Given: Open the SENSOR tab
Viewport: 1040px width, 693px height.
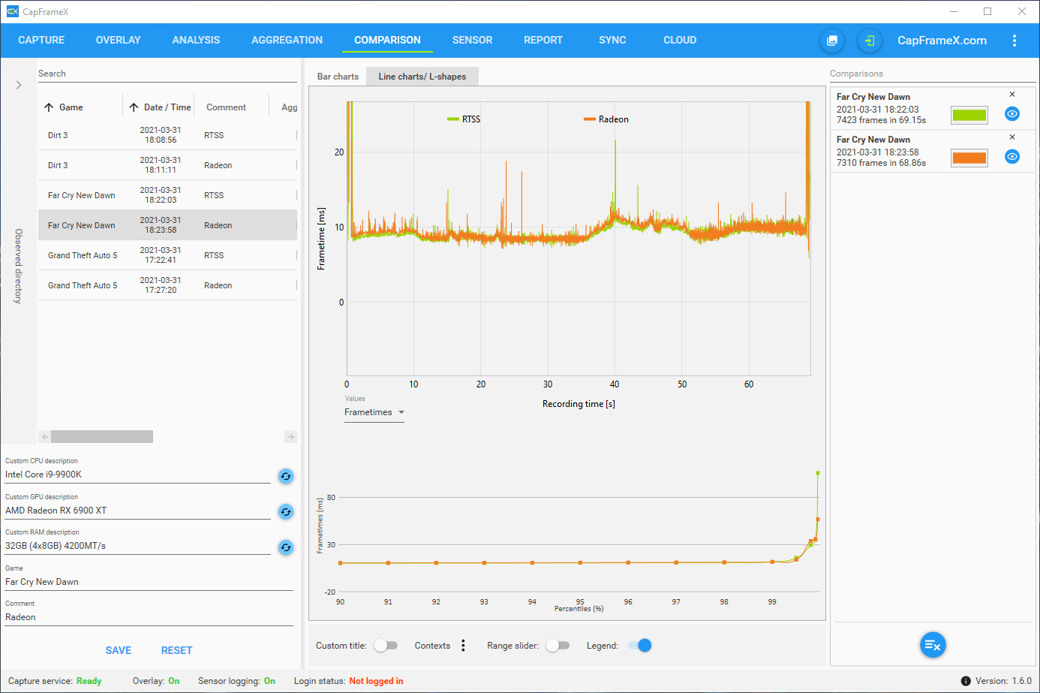Looking at the screenshot, I should tap(473, 41).
